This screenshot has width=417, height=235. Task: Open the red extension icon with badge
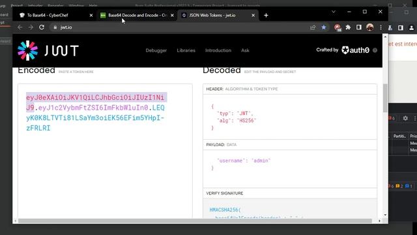(338, 27)
